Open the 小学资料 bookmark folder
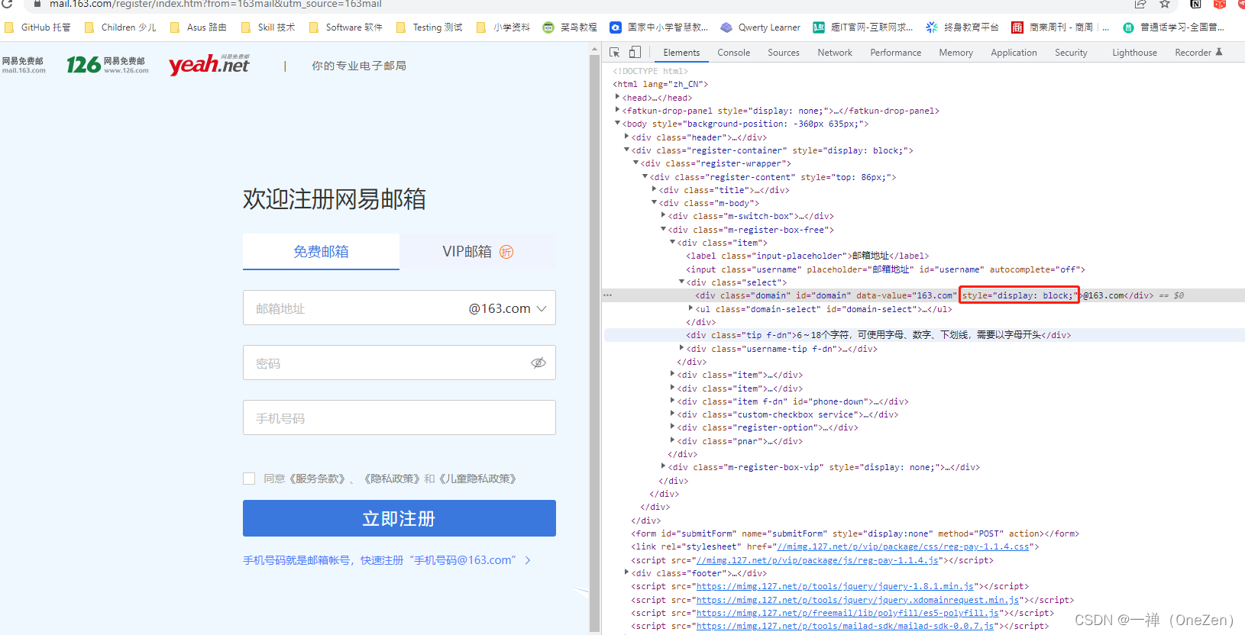The image size is (1245, 635). (503, 27)
